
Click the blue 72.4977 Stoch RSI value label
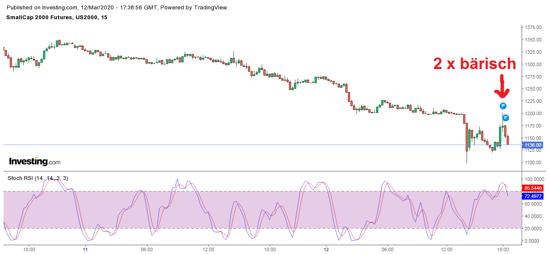click(x=532, y=197)
